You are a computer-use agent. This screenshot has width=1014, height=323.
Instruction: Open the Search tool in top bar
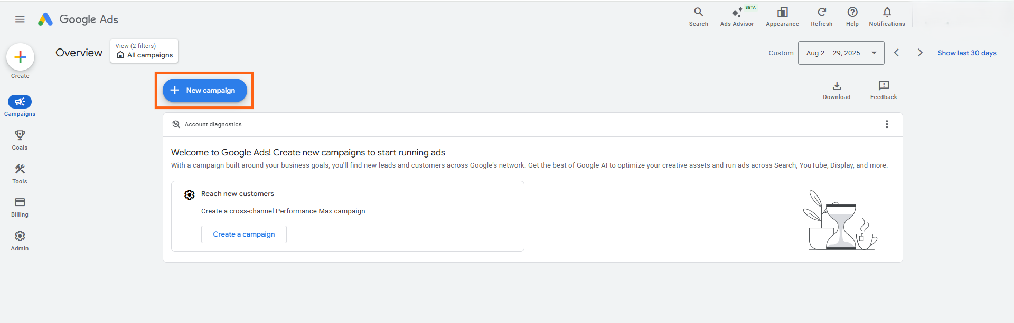698,16
